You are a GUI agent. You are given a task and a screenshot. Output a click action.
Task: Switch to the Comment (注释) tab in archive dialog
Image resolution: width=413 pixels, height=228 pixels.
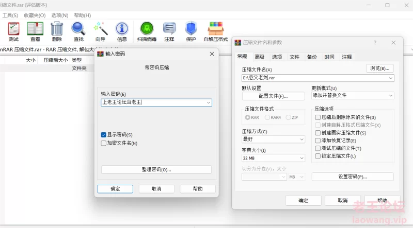(x=347, y=57)
